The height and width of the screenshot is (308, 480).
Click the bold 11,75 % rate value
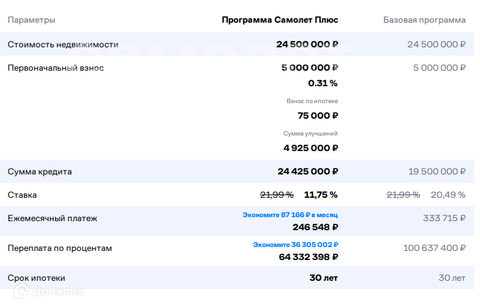pos(321,195)
